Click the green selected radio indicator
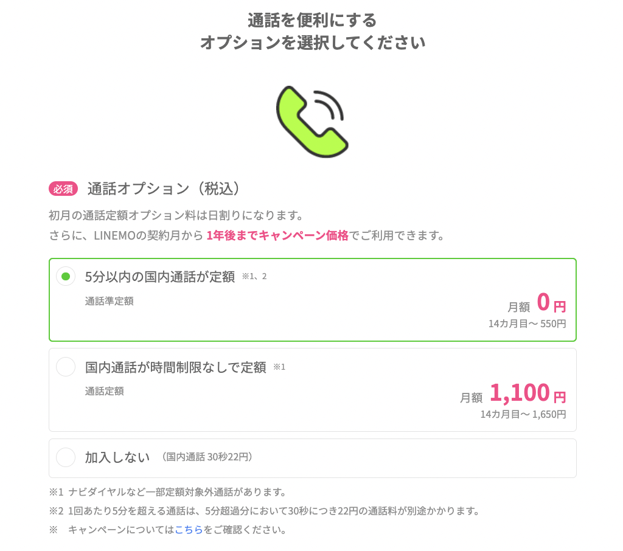Screen dimensions: 623x551 click(x=66, y=276)
